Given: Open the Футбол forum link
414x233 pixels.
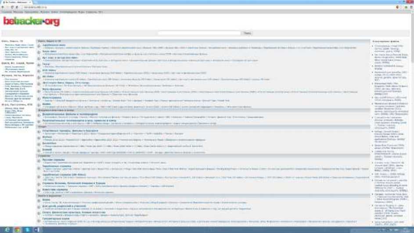Looking at the screenshot, I should (47, 137).
